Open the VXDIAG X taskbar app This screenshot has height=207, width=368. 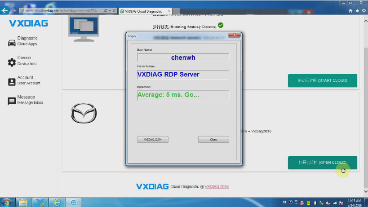[x=40, y=203]
